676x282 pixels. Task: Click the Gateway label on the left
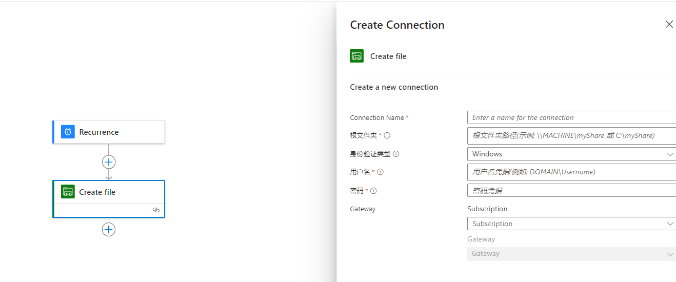coord(363,209)
